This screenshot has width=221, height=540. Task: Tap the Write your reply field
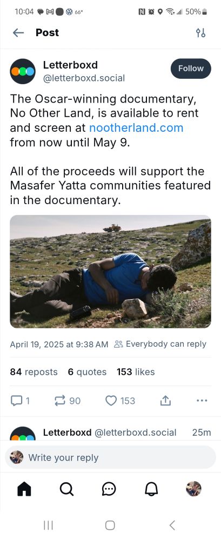(110, 457)
